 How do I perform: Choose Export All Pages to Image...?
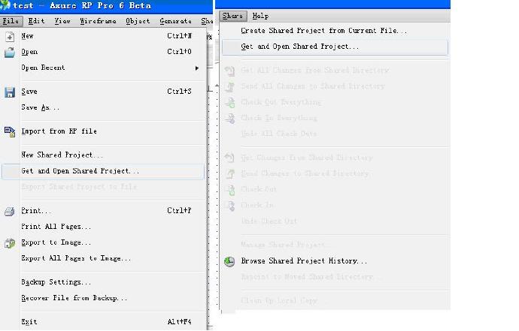click(76, 259)
